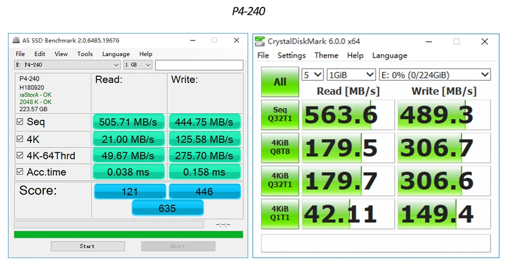This screenshot has width=507, height=266.
Task: Open Language menu in CrystalDiskMark
Action: click(390, 55)
